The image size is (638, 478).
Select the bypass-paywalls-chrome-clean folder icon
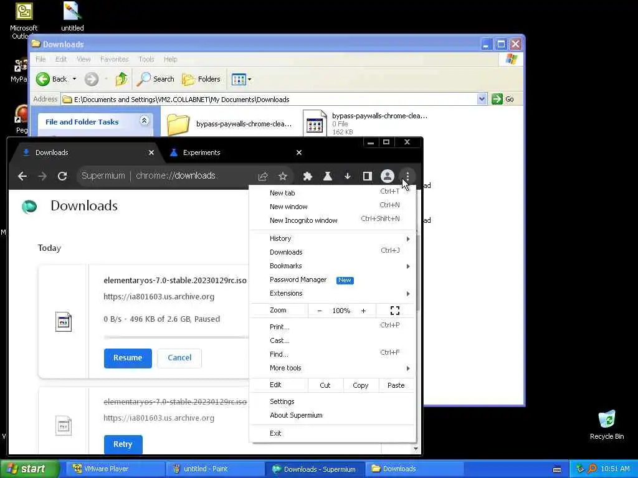[x=178, y=124]
